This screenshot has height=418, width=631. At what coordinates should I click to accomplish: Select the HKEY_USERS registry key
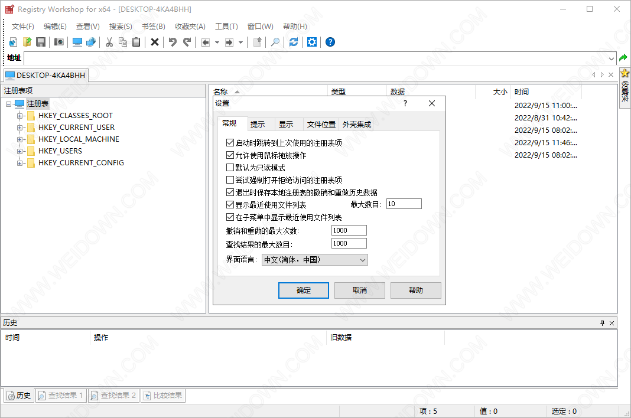coord(60,151)
